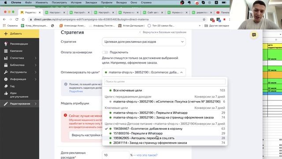The height and width of the screenshot is (159, 282).
Task: Open Информация sidebar icon
Action: click(6, 79)
